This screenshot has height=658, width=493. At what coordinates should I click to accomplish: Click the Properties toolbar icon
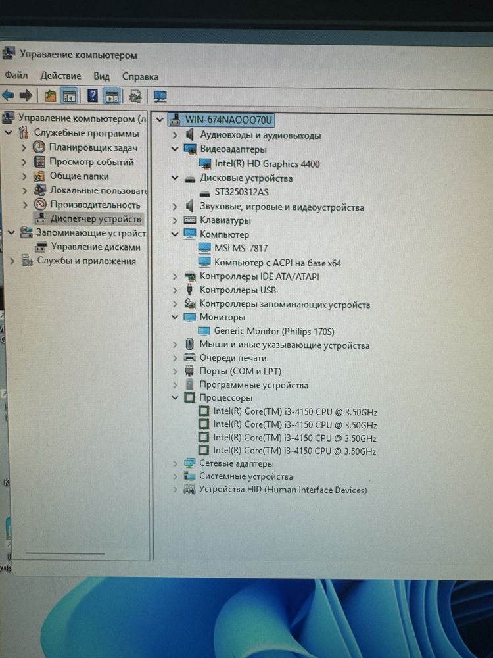135,97
